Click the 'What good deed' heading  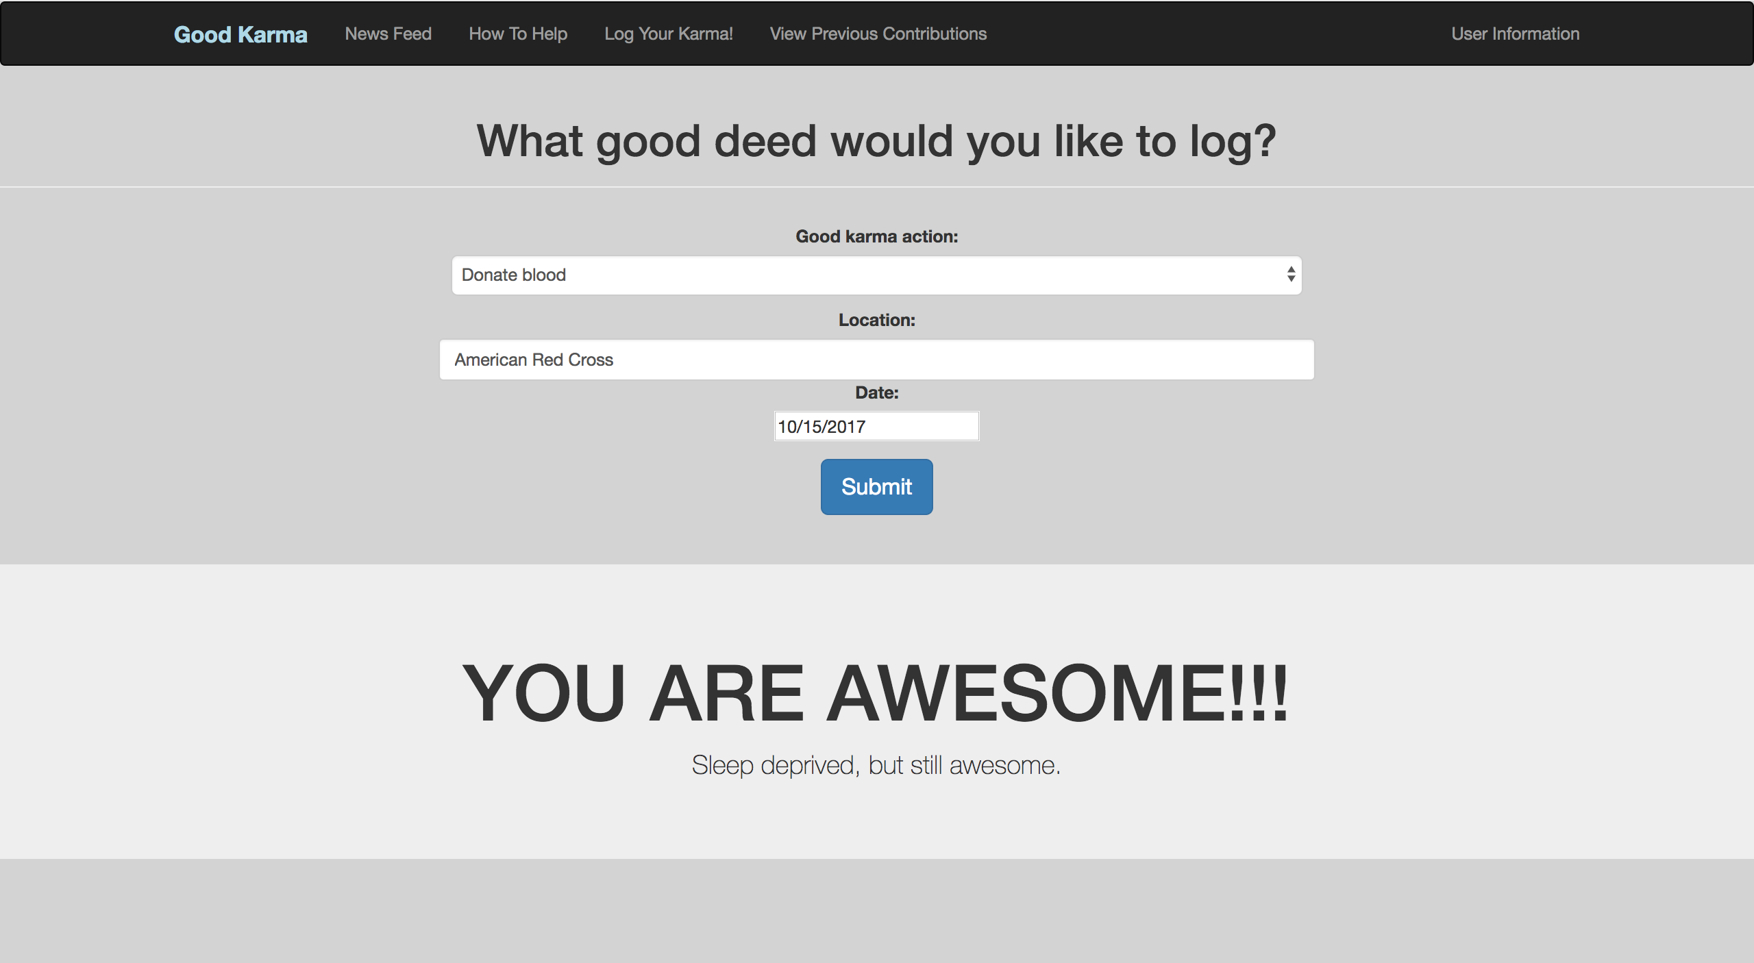click(876, 141)
